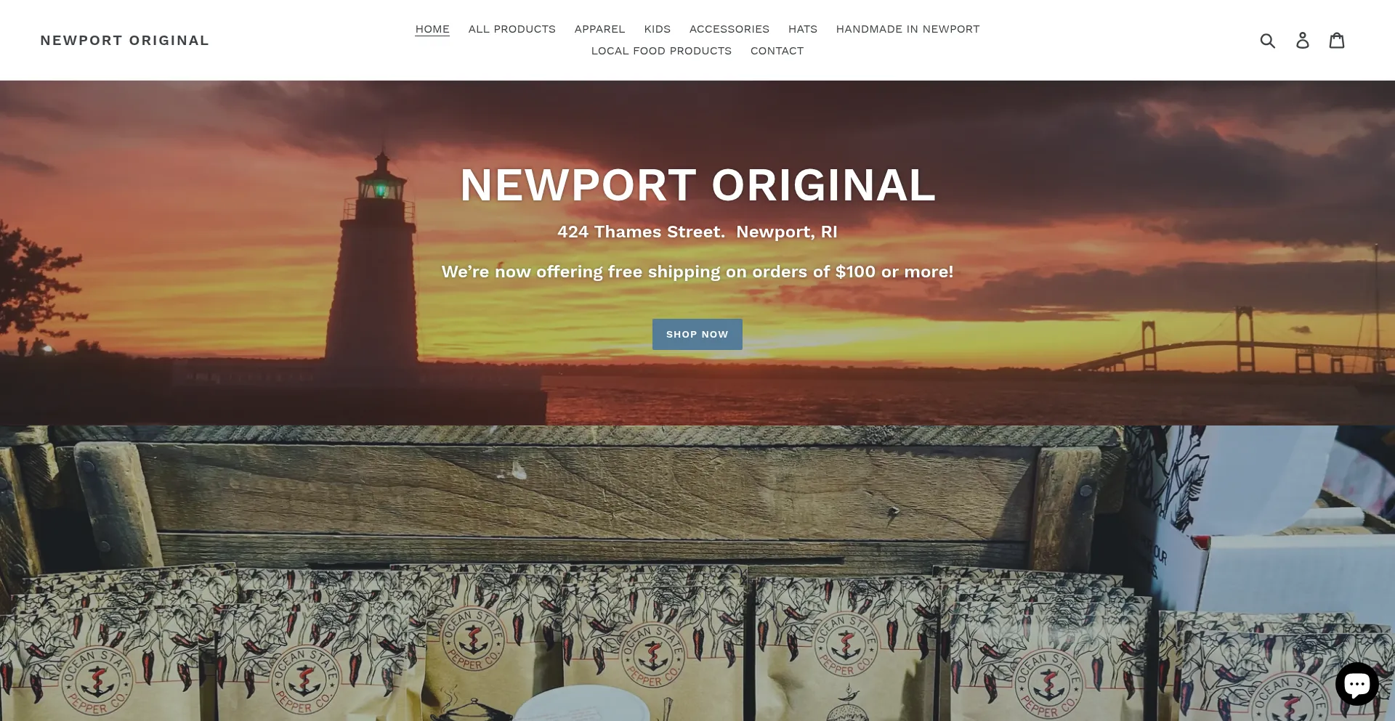Visit the HATS section
1395x721 pixels.
[803, 29]
